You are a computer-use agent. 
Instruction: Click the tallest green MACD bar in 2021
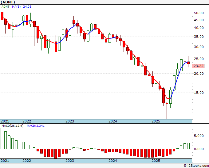[2, 138]
